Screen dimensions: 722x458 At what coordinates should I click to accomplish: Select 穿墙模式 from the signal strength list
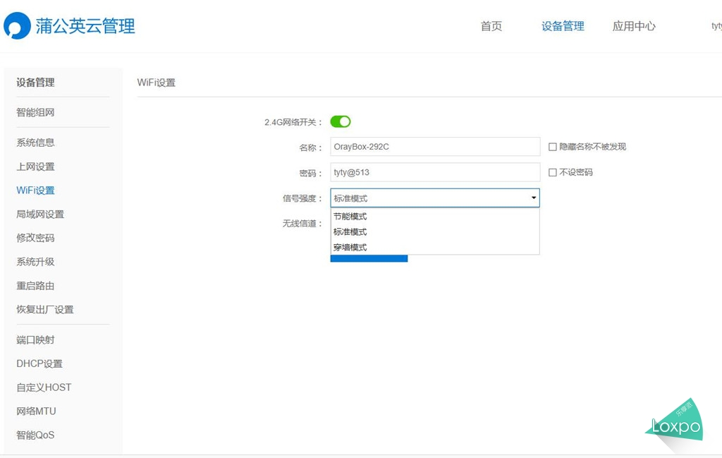tap(350, 247)
